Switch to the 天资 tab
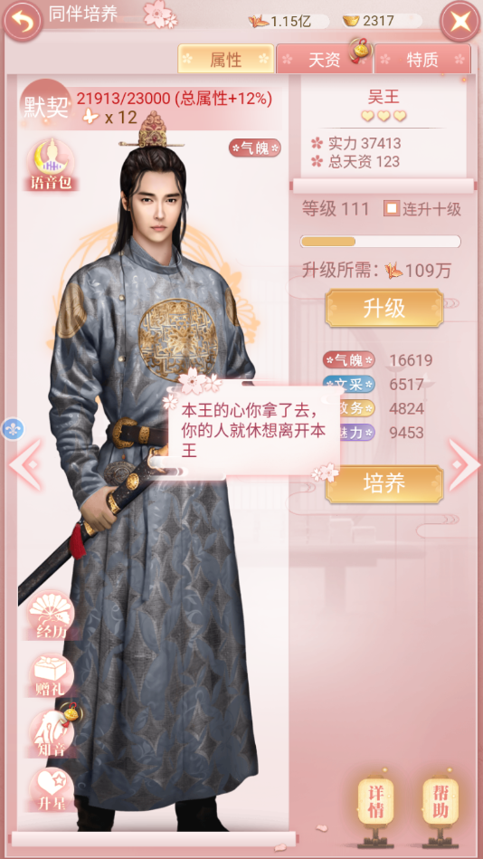The image size is (483, 859). point(324,59)
